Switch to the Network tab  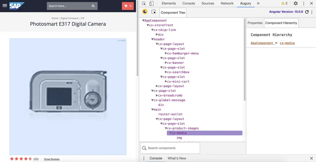(227, 3)
